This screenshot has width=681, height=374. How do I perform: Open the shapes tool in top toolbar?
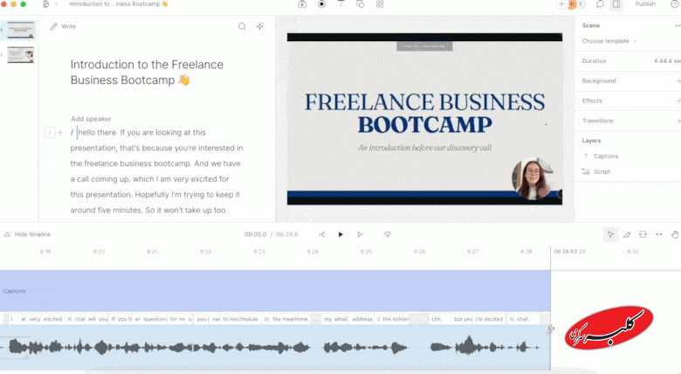360,4
